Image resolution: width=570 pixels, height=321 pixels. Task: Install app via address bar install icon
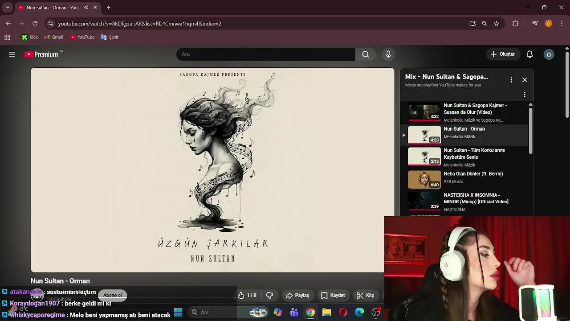click(x=472, y=24)
